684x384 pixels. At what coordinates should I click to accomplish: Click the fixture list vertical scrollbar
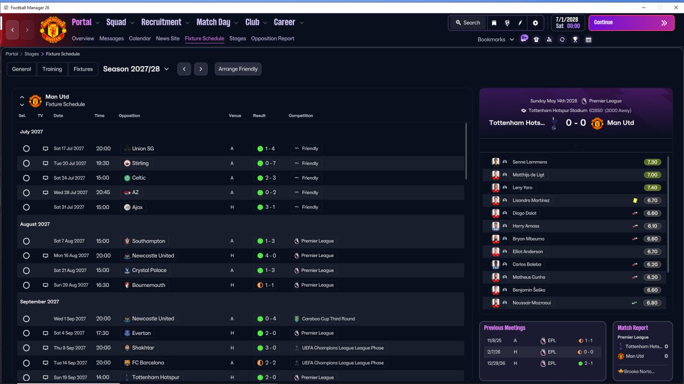point(466,151)
